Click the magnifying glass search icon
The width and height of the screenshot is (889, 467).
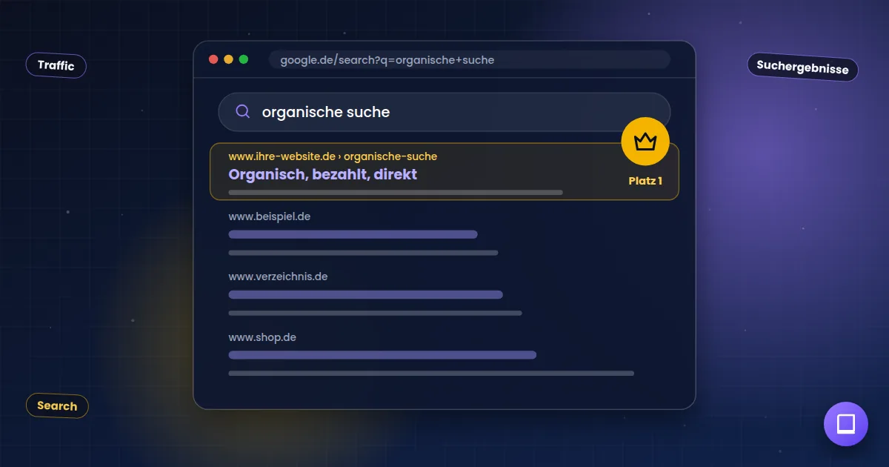243,112
